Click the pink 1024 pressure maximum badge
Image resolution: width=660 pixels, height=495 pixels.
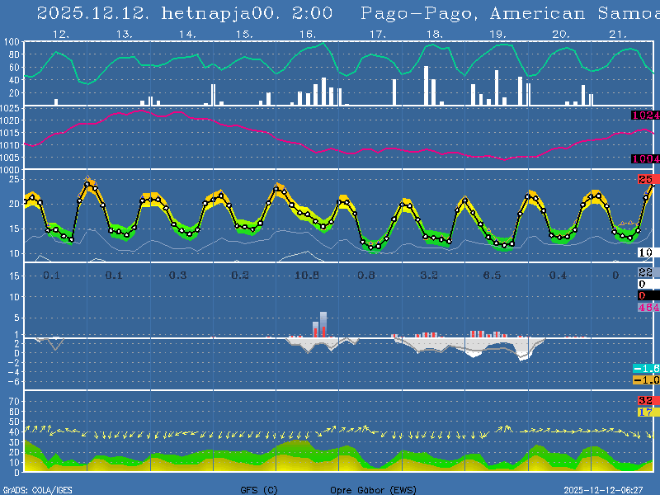point(645,115)
